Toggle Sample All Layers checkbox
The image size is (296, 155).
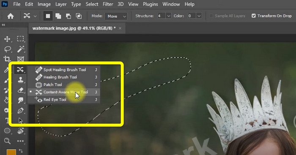pos(211,16)
